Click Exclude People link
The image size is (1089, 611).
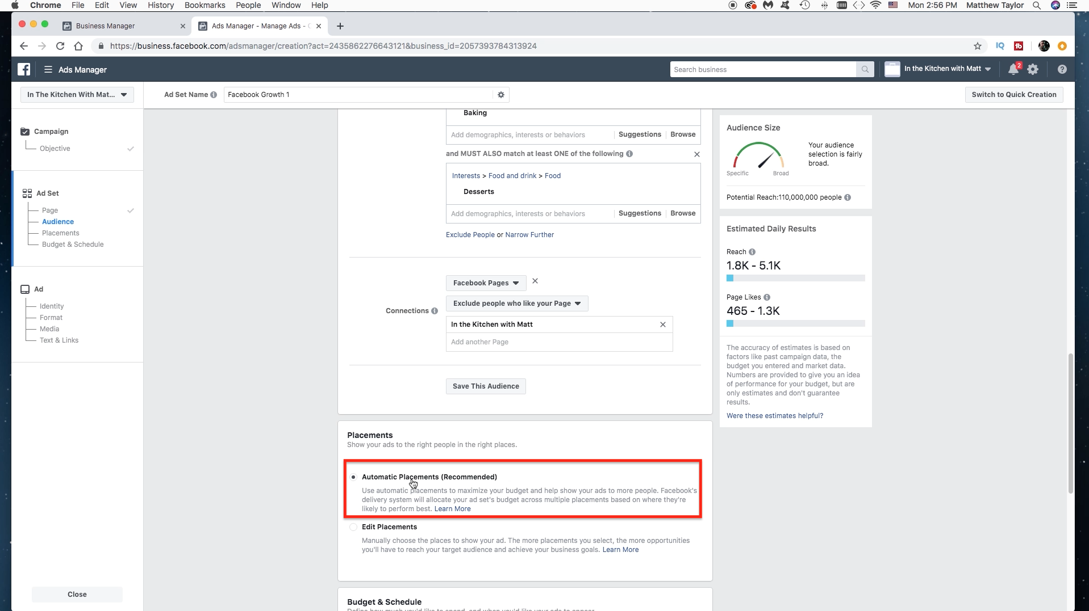(470, 235)
